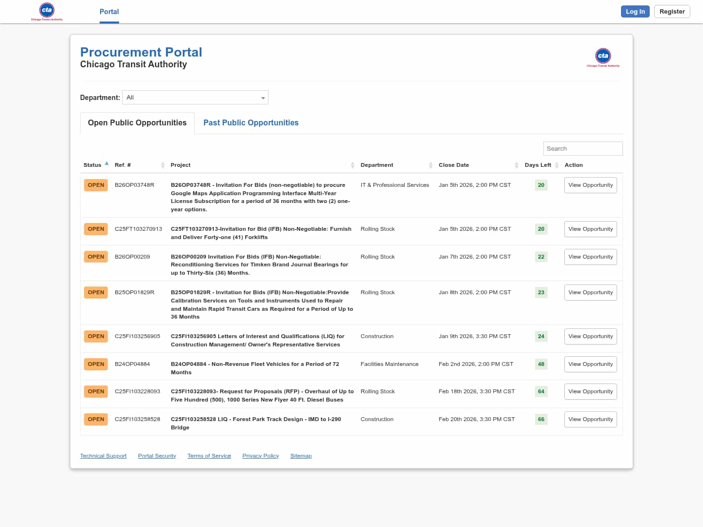Click sort arrows for Days Left column

tap(557, 165)
